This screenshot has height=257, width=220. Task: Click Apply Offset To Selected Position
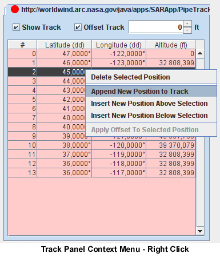(151, 130)
